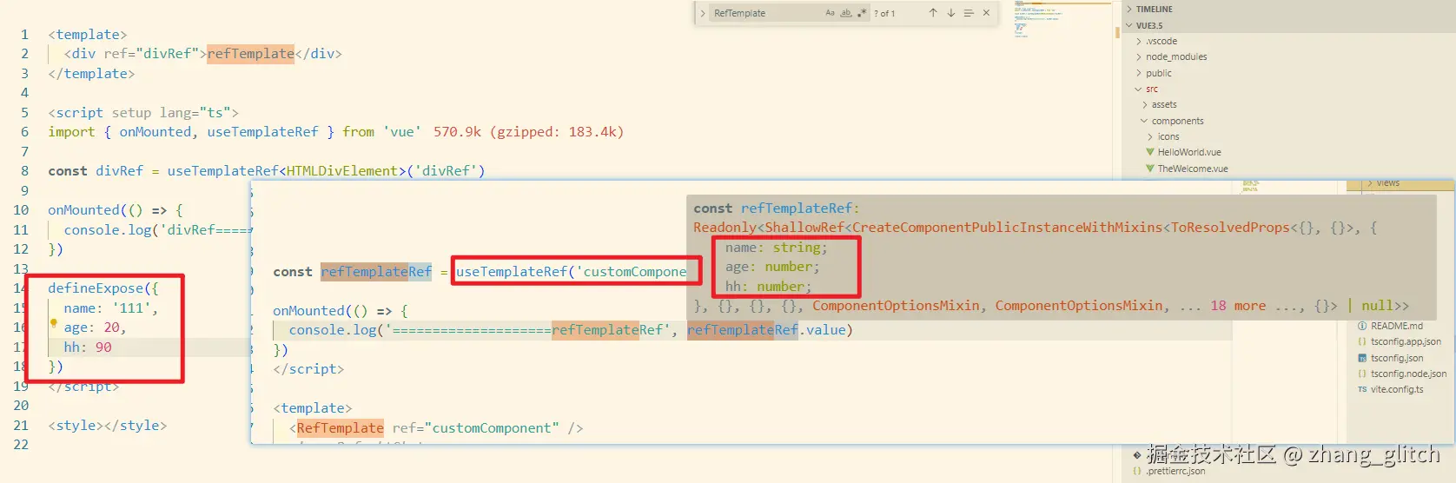The height and width of the screenshot is (483, 1456).
Task: Click 'hh: 90' property on line 17
Action: pyautogui.click(x=88, y=347)
